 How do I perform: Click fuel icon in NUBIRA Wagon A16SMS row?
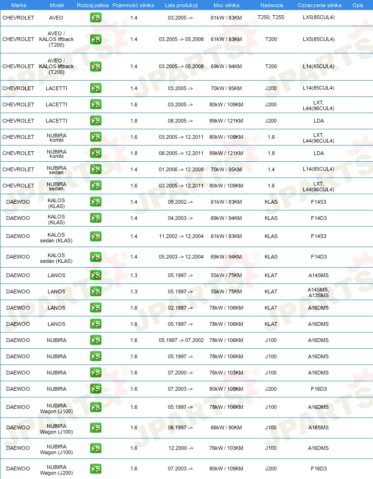pyautogui.click(x=95, y=427)
